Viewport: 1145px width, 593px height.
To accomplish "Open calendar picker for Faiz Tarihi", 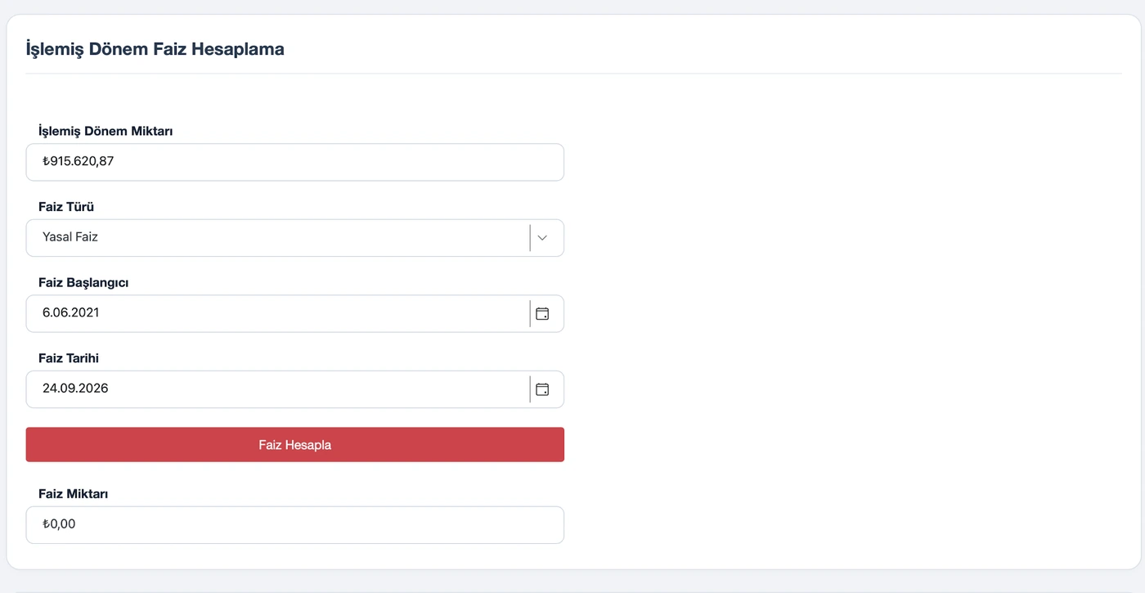I will (x=542, y=389).
